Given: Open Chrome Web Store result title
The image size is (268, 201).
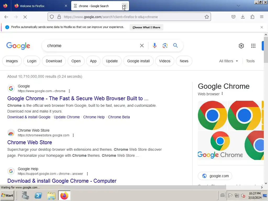Looking at the screenshot, I should tap(30, 142).
